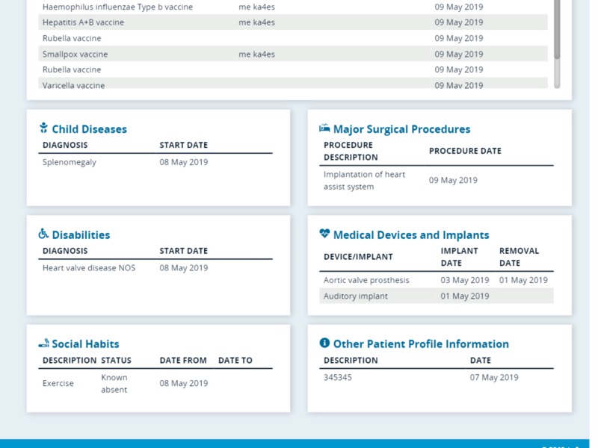Click the Aortic valve prosthesis row
This screenshot has height=448, width=598.
[x=437, y=280]
